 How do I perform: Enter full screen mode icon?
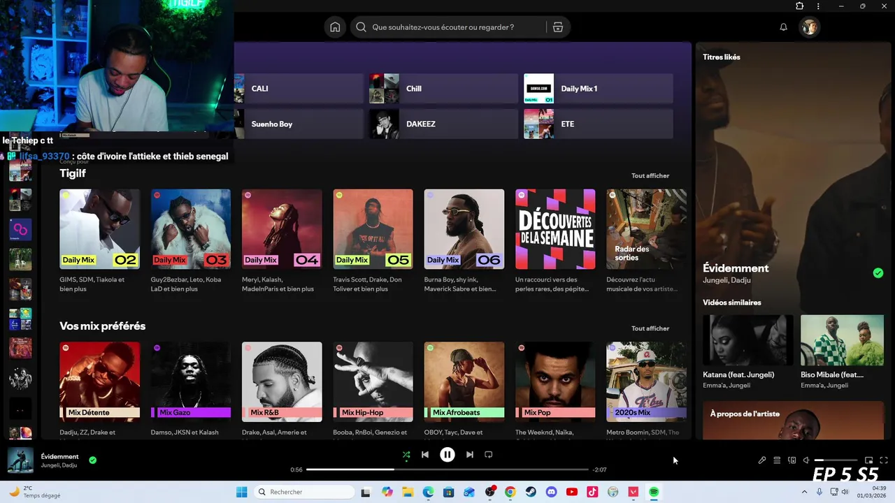pyautogui.click(x=884, y=460)
